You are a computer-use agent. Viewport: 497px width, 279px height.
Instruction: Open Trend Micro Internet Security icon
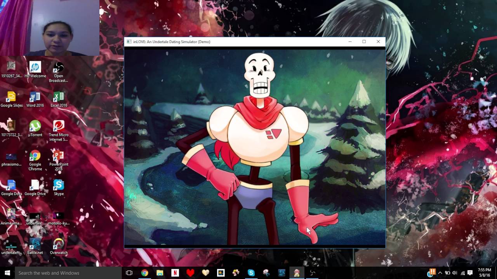tap(59, 131)
